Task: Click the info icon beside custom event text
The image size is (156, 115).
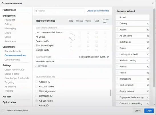Action: coord(108,57)
